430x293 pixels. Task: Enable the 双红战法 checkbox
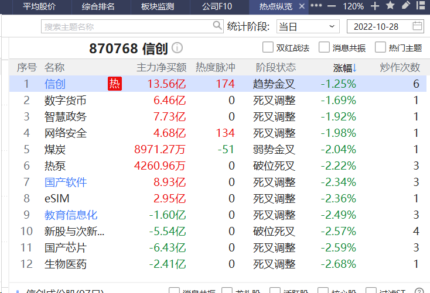point(268,47)
